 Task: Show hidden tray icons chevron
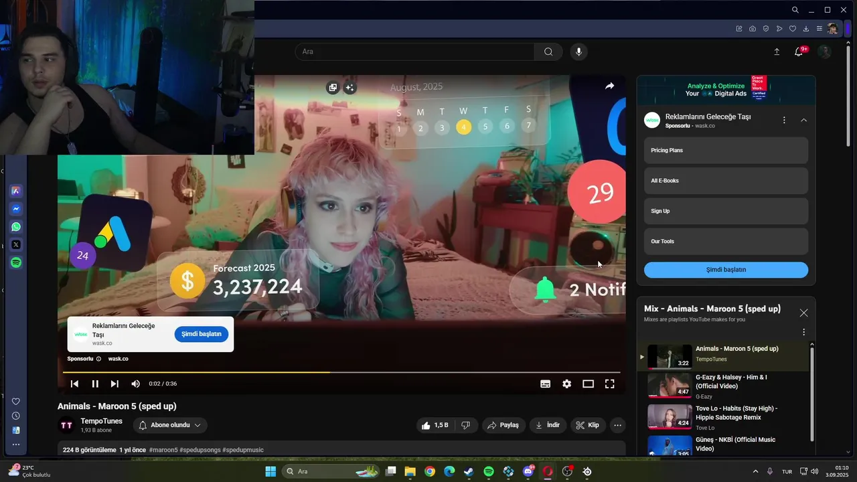click(755, 471)
